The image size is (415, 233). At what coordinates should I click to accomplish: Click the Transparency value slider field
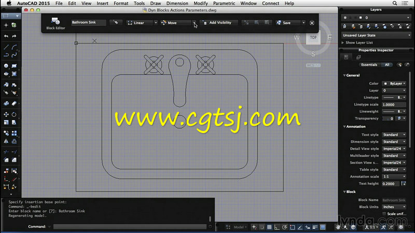point(388,119)
